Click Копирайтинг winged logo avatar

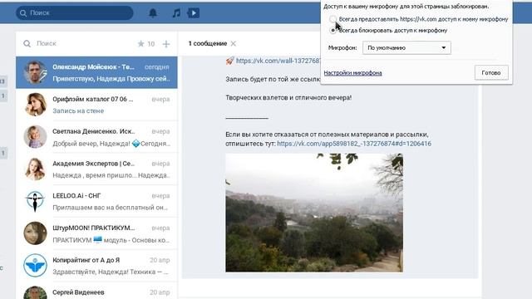35,266
